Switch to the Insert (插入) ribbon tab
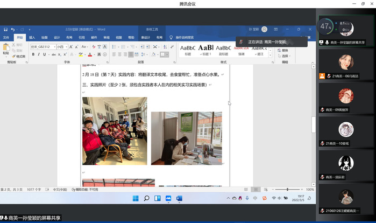Image resolution: width=376 pixels, height=223 pixels. [32, 38]
